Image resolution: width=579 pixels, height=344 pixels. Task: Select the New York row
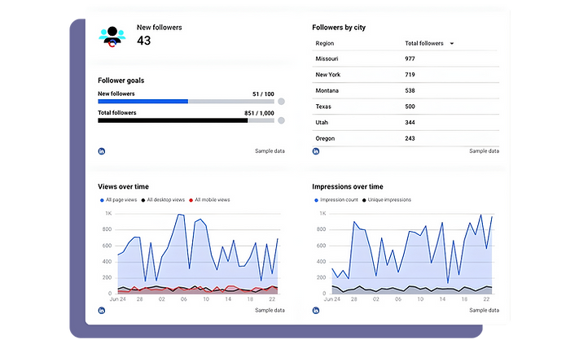click(x=406, y=75)
